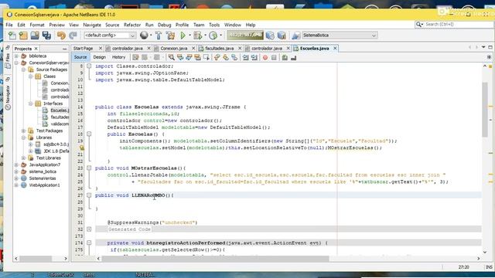Expand the Test Packages node
The image size is (495, 278).
[24, 131]
